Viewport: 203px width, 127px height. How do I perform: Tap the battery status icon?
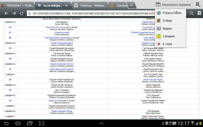(201, 123)
